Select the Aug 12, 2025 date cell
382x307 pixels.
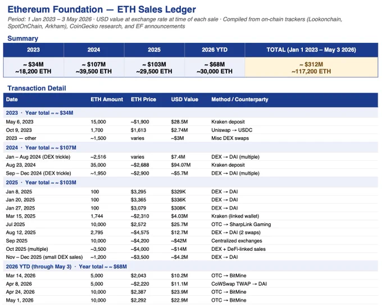[x=21, y=233]
